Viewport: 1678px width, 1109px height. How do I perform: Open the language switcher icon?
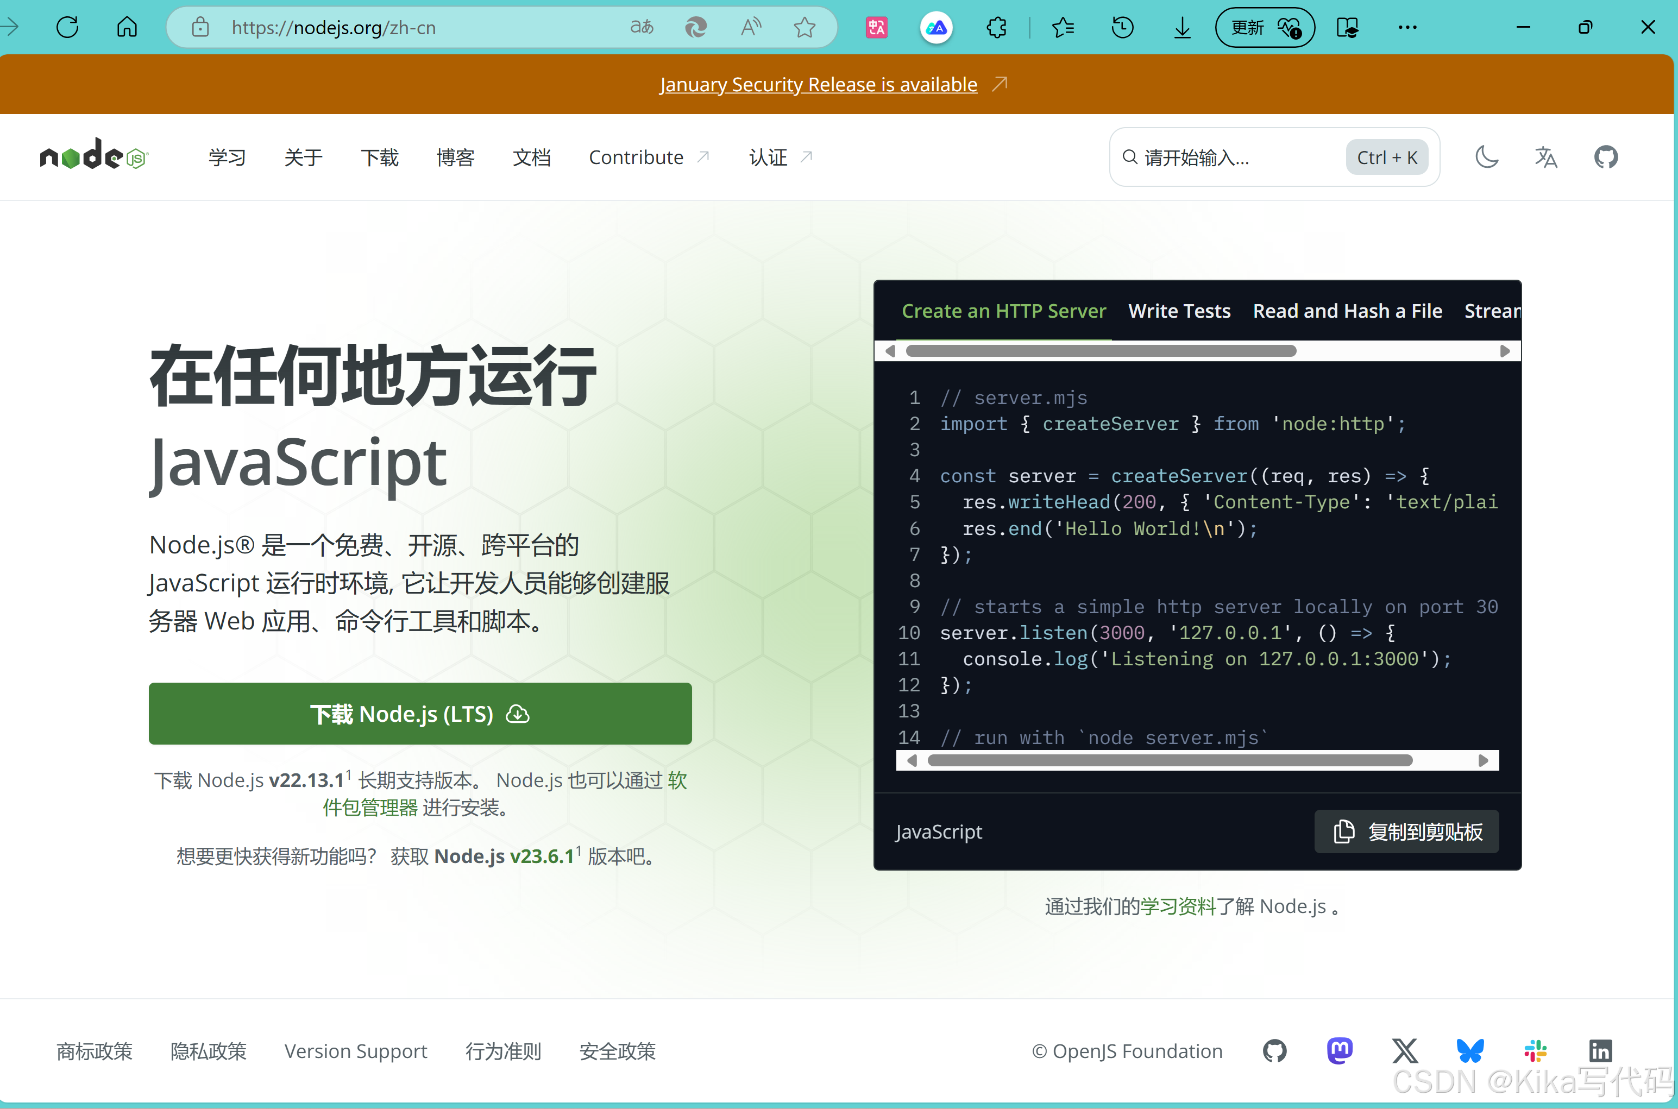1545,156
